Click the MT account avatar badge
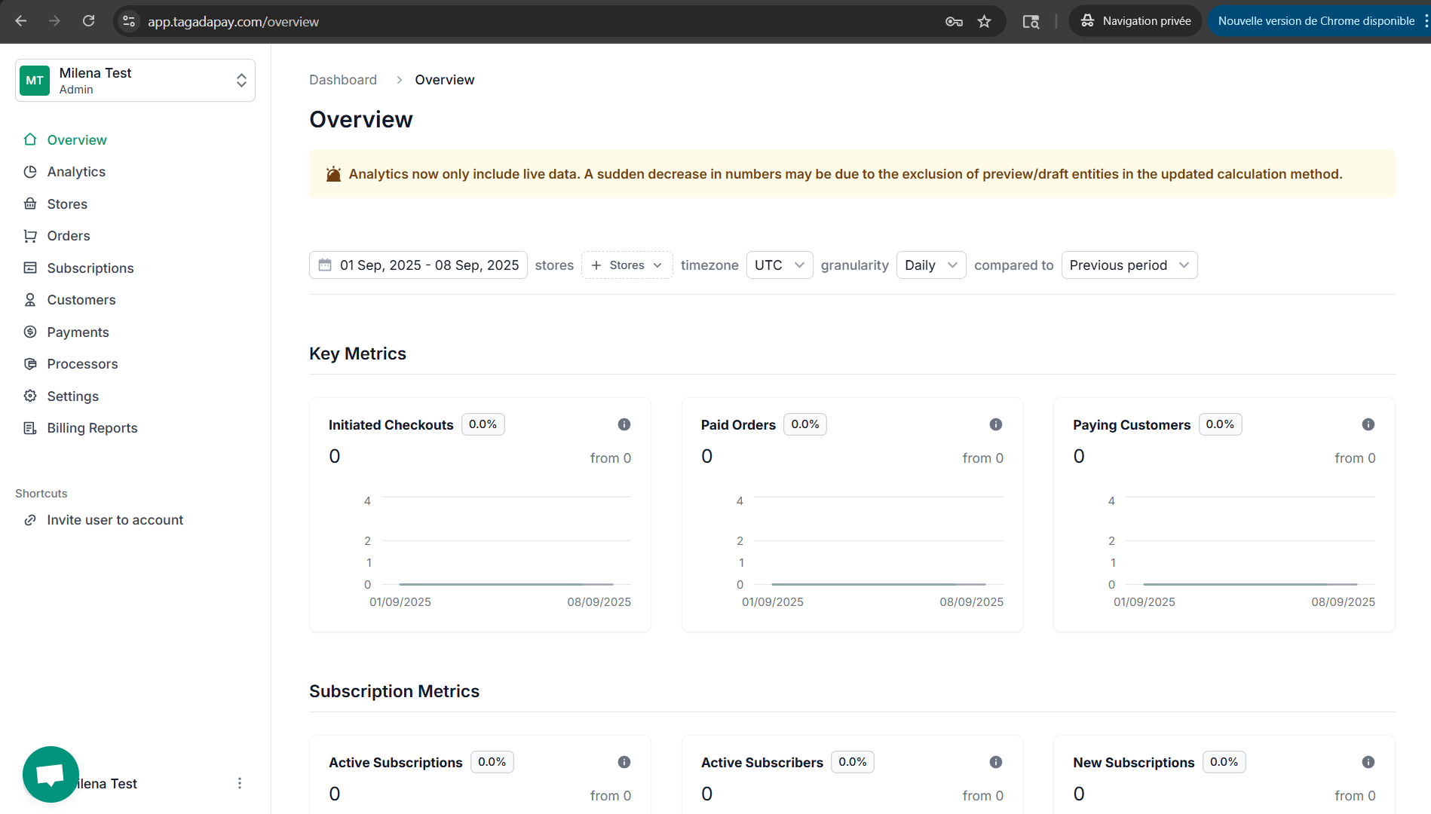Image resolution: width=1431 pixels, height=814 pixels. (x=35, y=81)
